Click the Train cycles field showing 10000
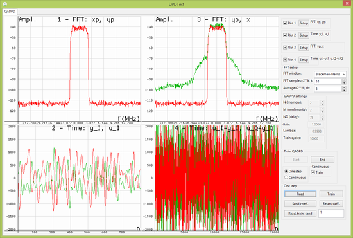The height and width of the screenshot is (238, 353). point(316,138)
